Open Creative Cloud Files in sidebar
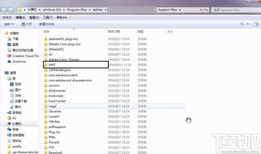Screen dimensions: 261x154 coord(23,56)
